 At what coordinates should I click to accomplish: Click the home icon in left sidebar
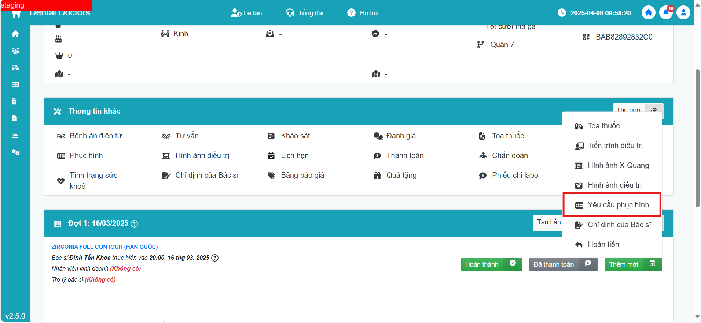[15, 34]
